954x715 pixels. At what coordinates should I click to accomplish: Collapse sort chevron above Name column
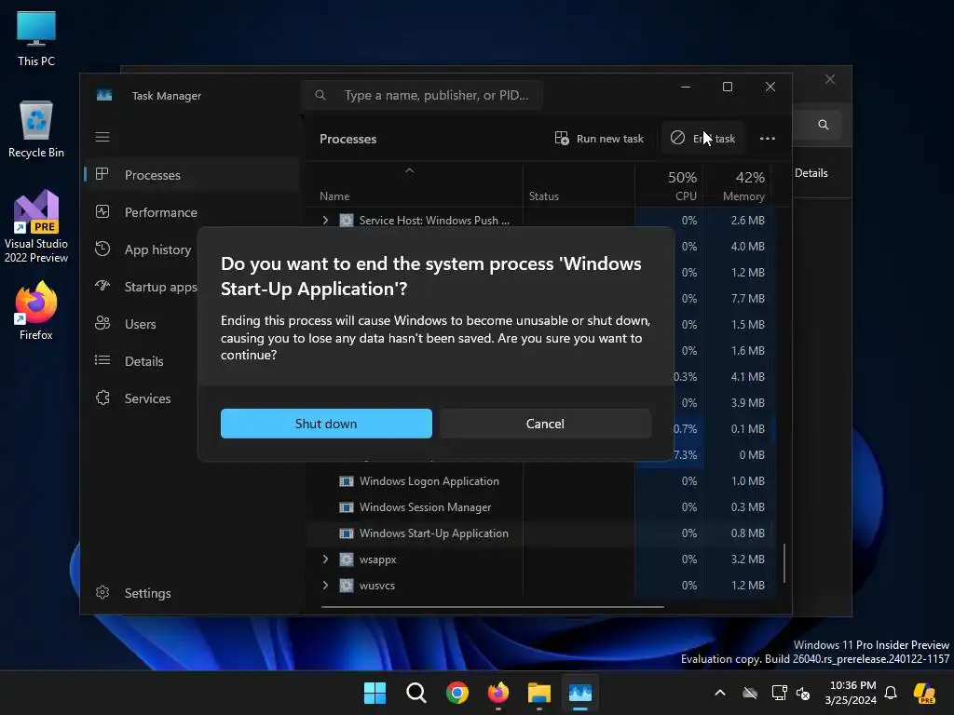(x=410, y=171)
